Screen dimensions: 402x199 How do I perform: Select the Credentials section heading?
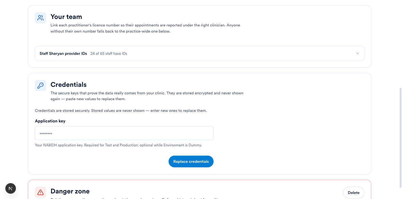[68, 85]
